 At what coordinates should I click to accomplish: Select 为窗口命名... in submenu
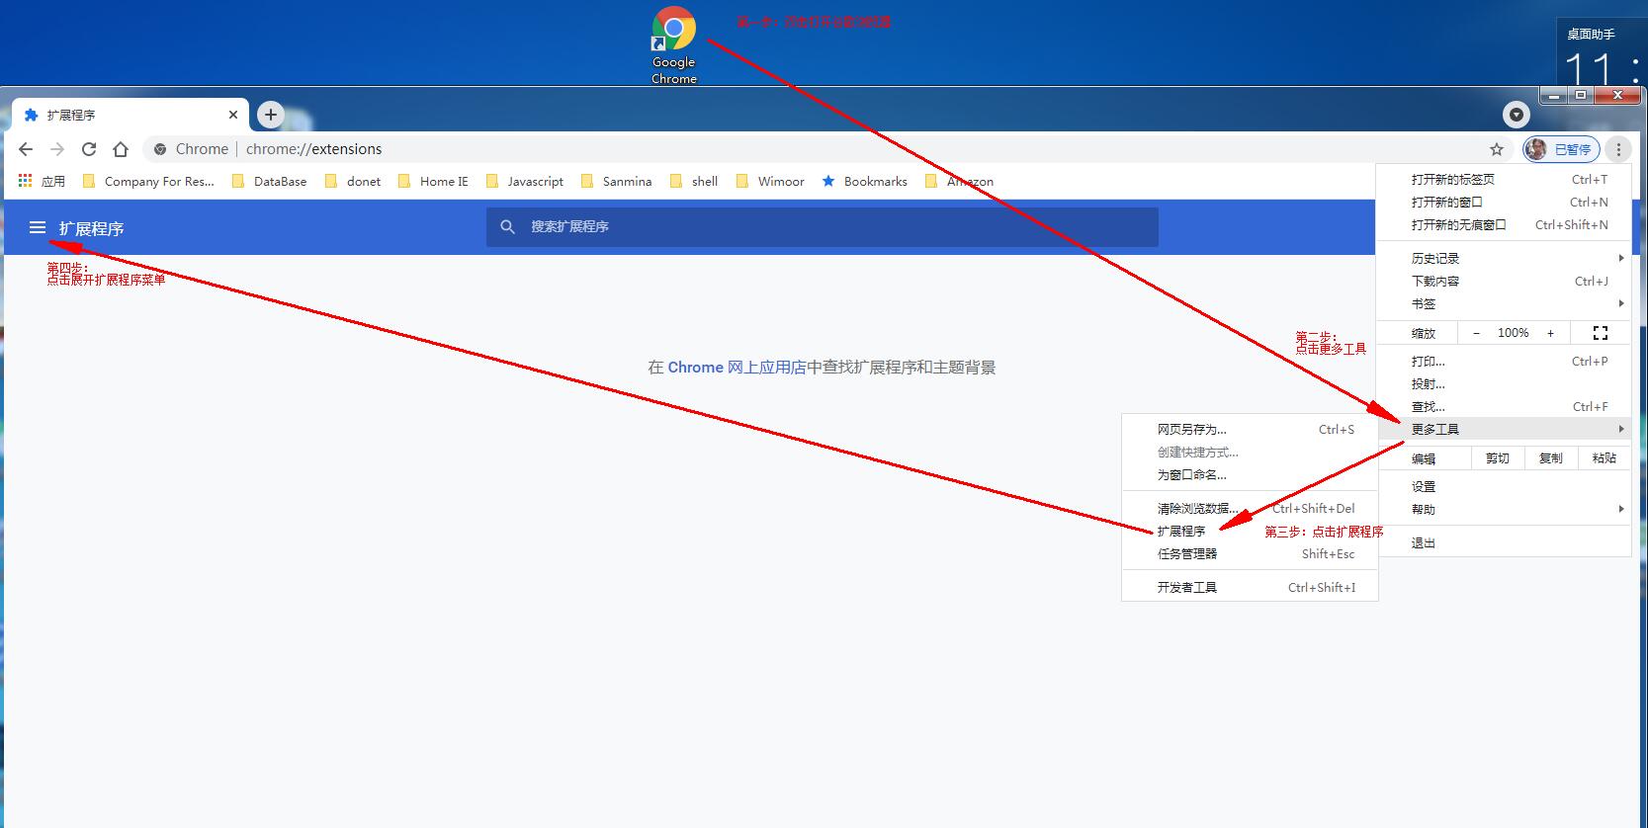1250,475
